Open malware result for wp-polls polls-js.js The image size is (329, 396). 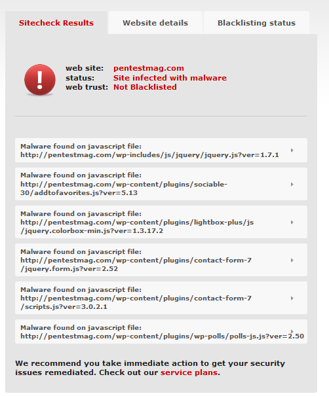161,332
